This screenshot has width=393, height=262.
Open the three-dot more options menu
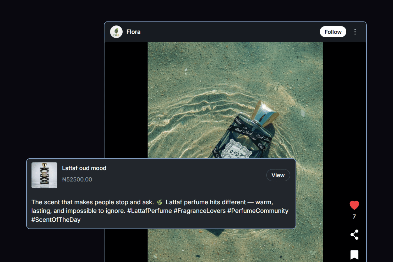tap(355, 32)
